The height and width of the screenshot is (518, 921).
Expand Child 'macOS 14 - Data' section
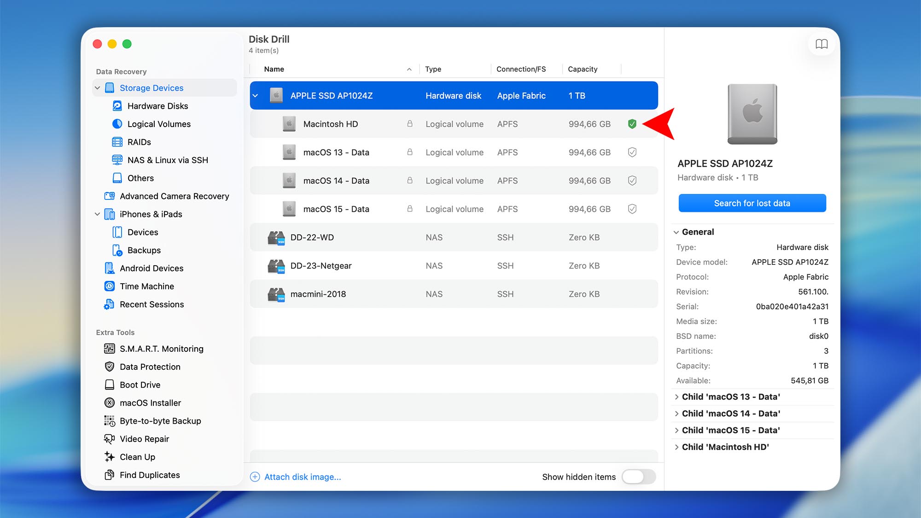click(x=676, y=413)
